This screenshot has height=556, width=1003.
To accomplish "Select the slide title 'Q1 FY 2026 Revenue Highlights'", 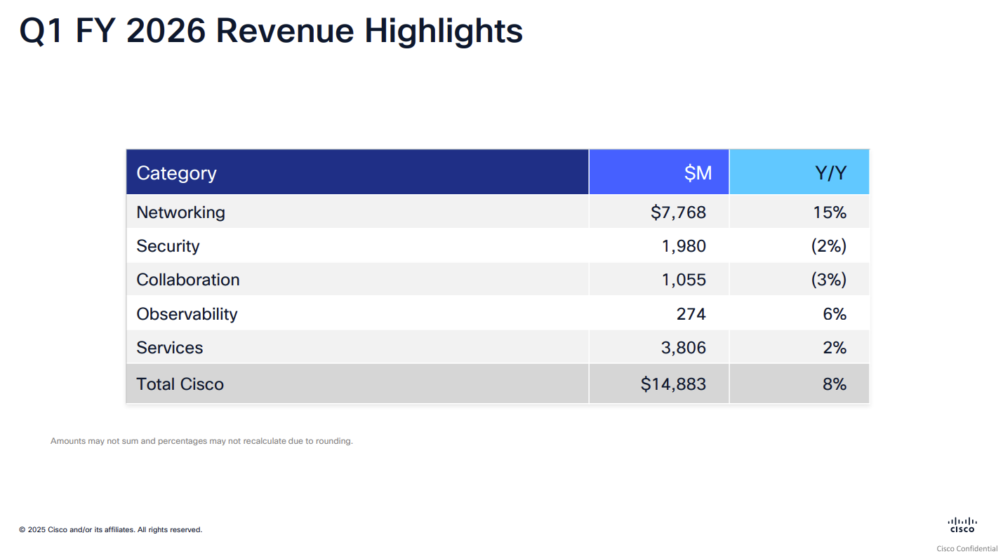I will (x=271, y=32).
